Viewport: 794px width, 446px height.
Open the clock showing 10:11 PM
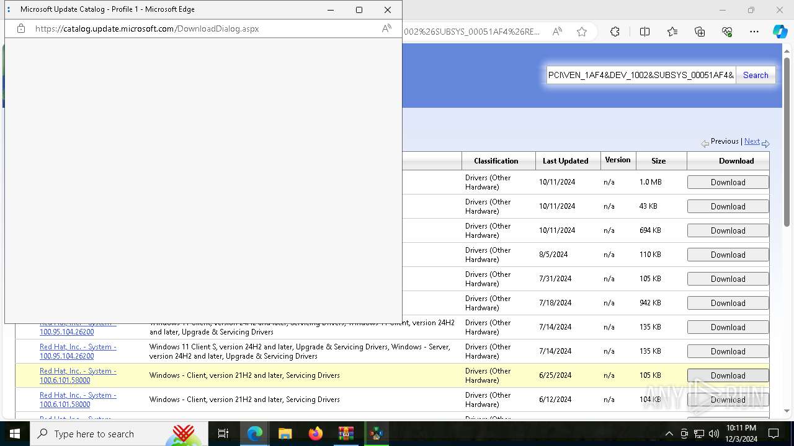(x=741, y=434)
